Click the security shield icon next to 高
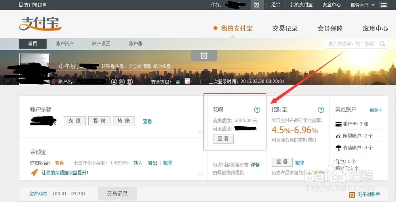Screen dimensions: 396x202 (x=187, y=81)
